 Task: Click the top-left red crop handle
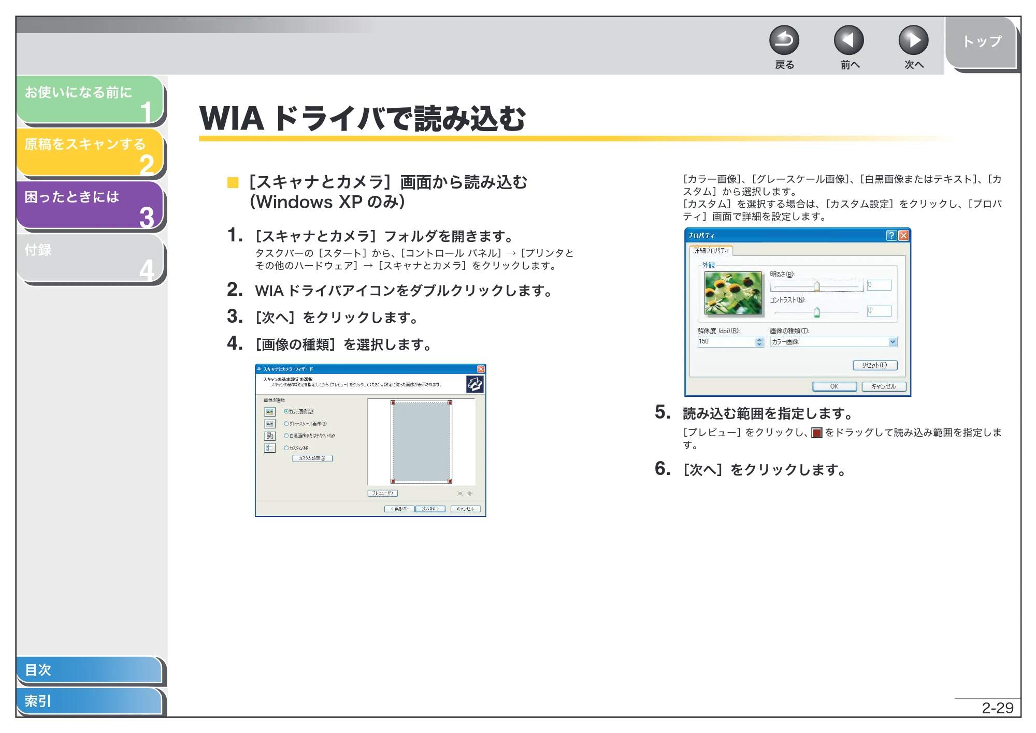(393, 403)
